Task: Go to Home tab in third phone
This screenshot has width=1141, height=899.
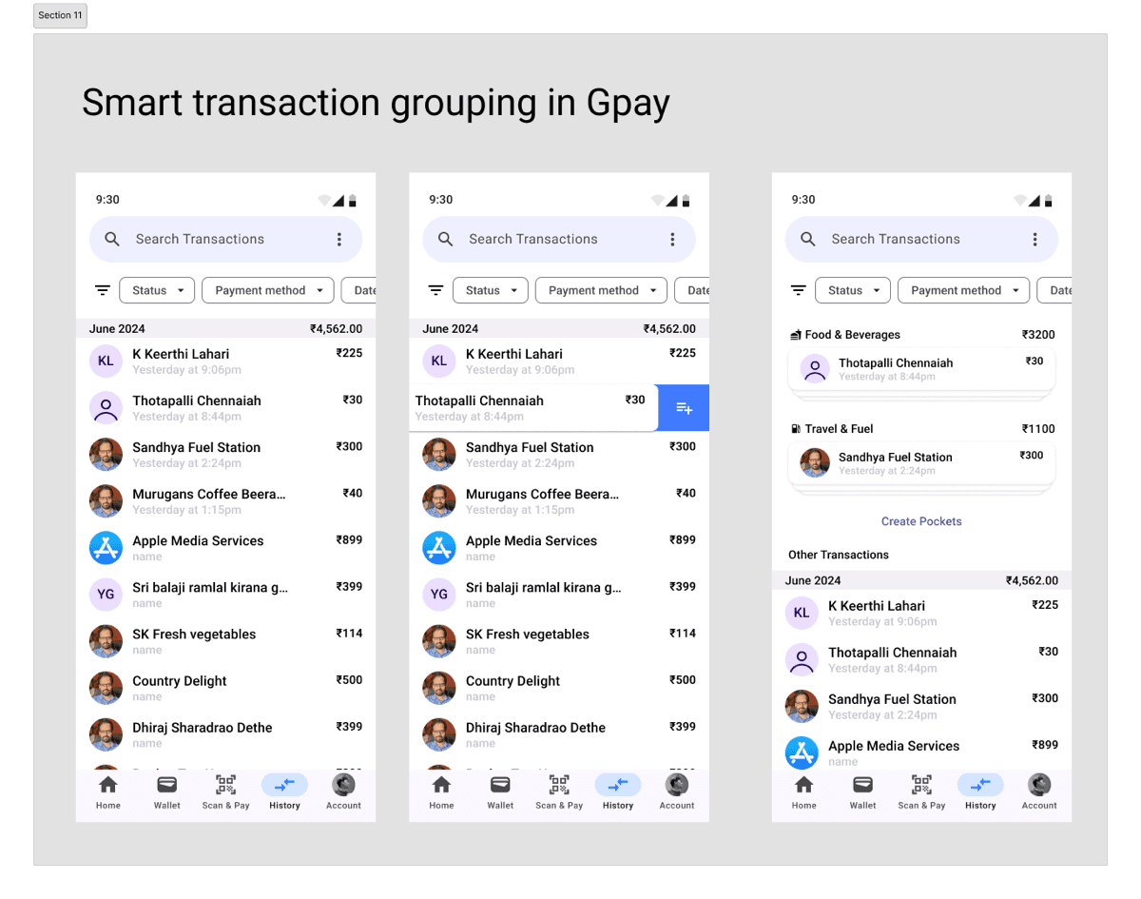Action: coord(804,792)
